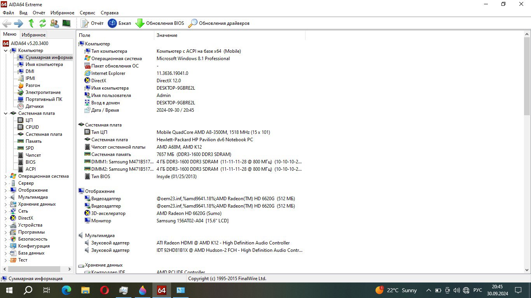Click the Бэкап toolbar button
This screenshot has width=531, height=298.
click(119, 23)
